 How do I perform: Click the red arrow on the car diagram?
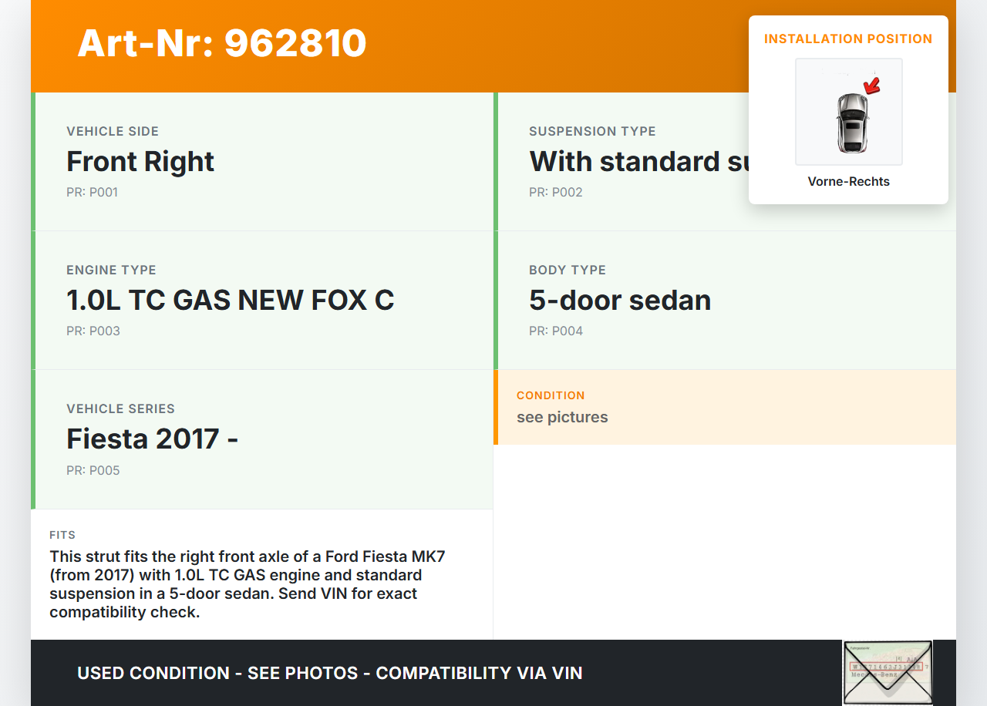tap(871, 86)
